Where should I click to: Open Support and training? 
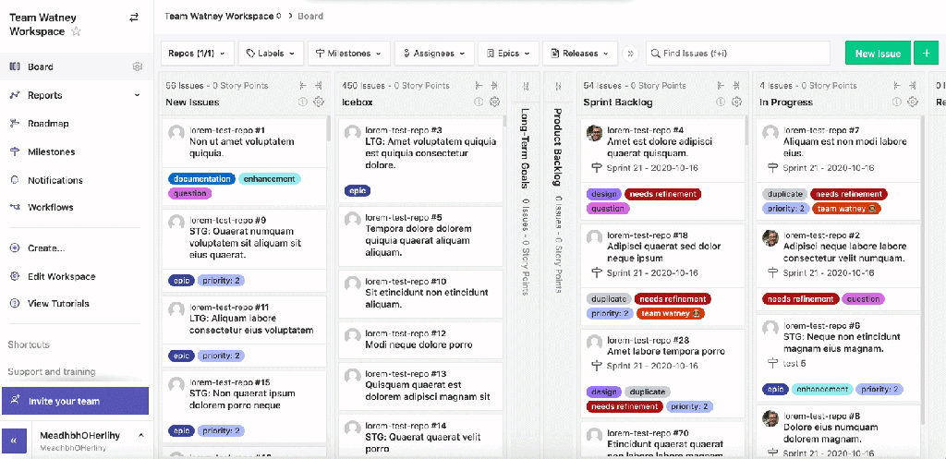52,371
